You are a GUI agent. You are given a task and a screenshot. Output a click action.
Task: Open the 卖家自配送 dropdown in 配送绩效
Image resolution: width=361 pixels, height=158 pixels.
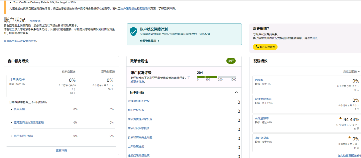click(x=352, y=72)
